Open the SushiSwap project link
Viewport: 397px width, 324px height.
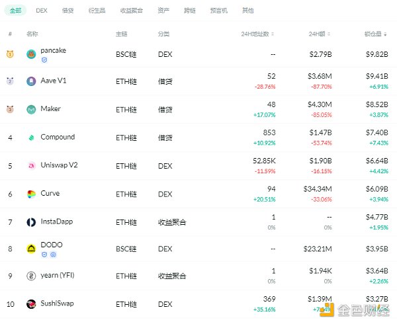[x=57, y=304]
